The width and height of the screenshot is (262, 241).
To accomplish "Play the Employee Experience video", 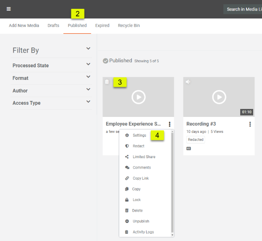I will click(138, 97).
